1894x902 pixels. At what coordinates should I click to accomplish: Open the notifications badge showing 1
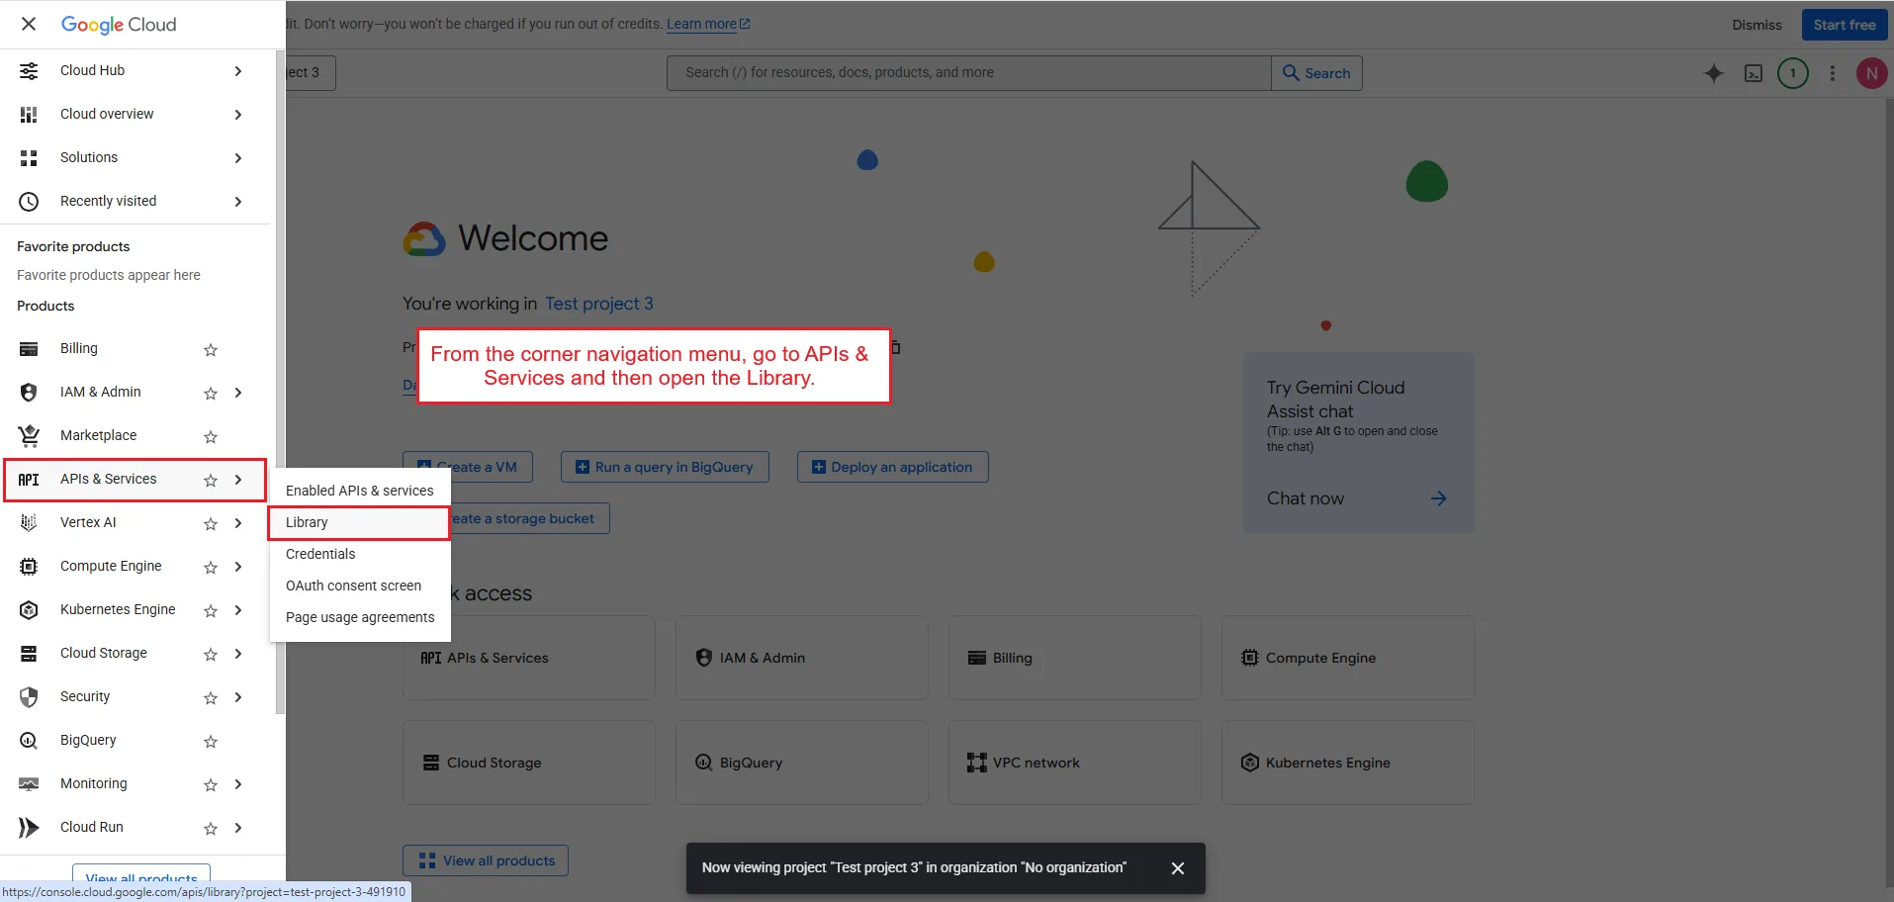(x=1793, y=73)
